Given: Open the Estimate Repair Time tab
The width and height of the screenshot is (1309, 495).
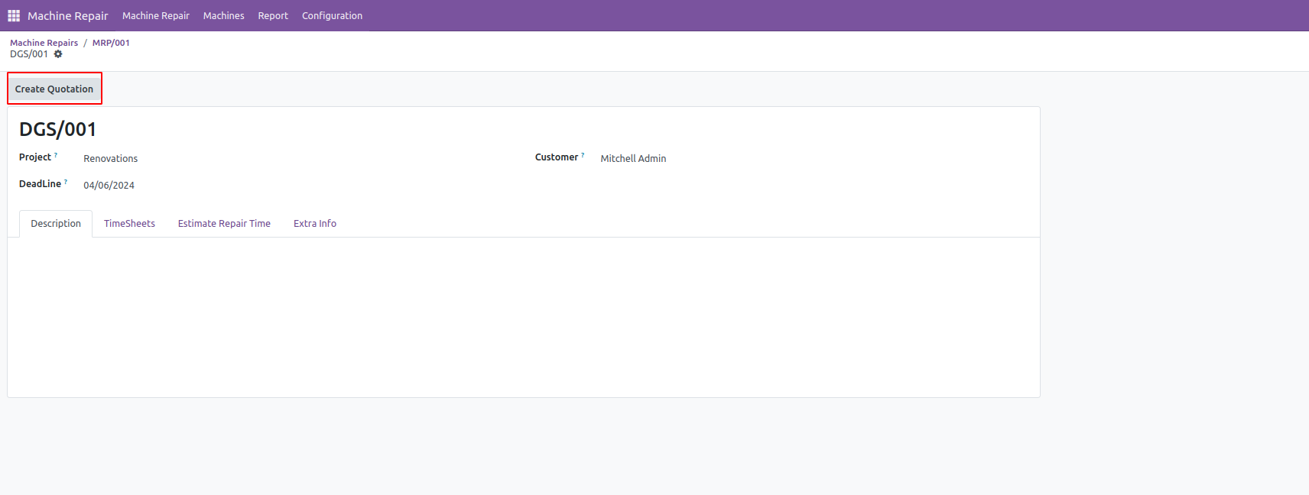Looking at the screenshot, I should [224, 224].
